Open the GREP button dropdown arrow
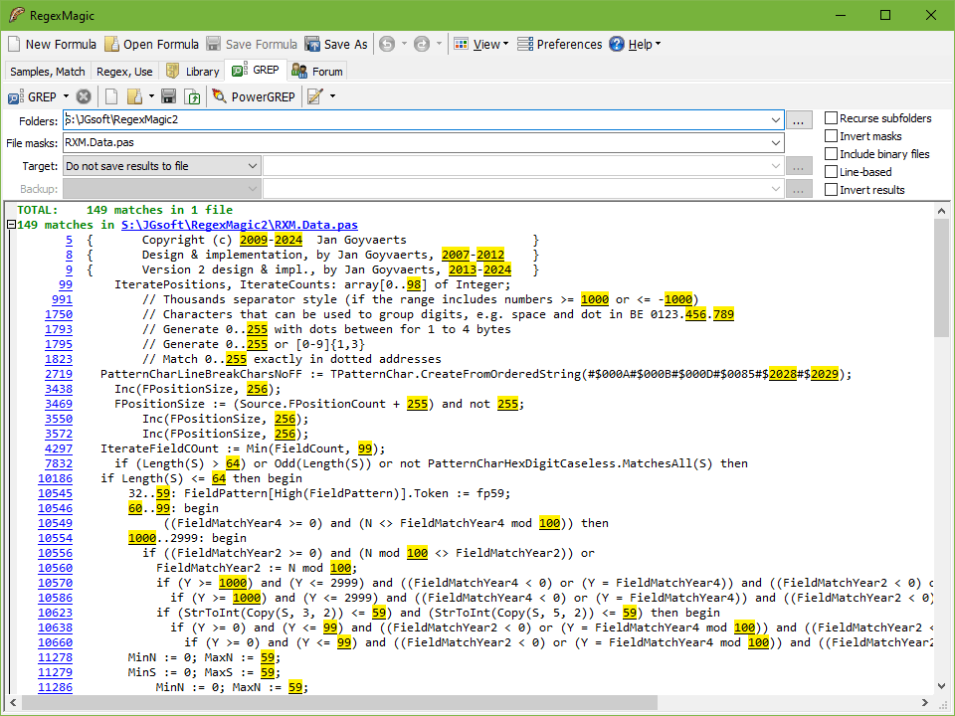The image size is (955, 716). (x=67, y=96)
